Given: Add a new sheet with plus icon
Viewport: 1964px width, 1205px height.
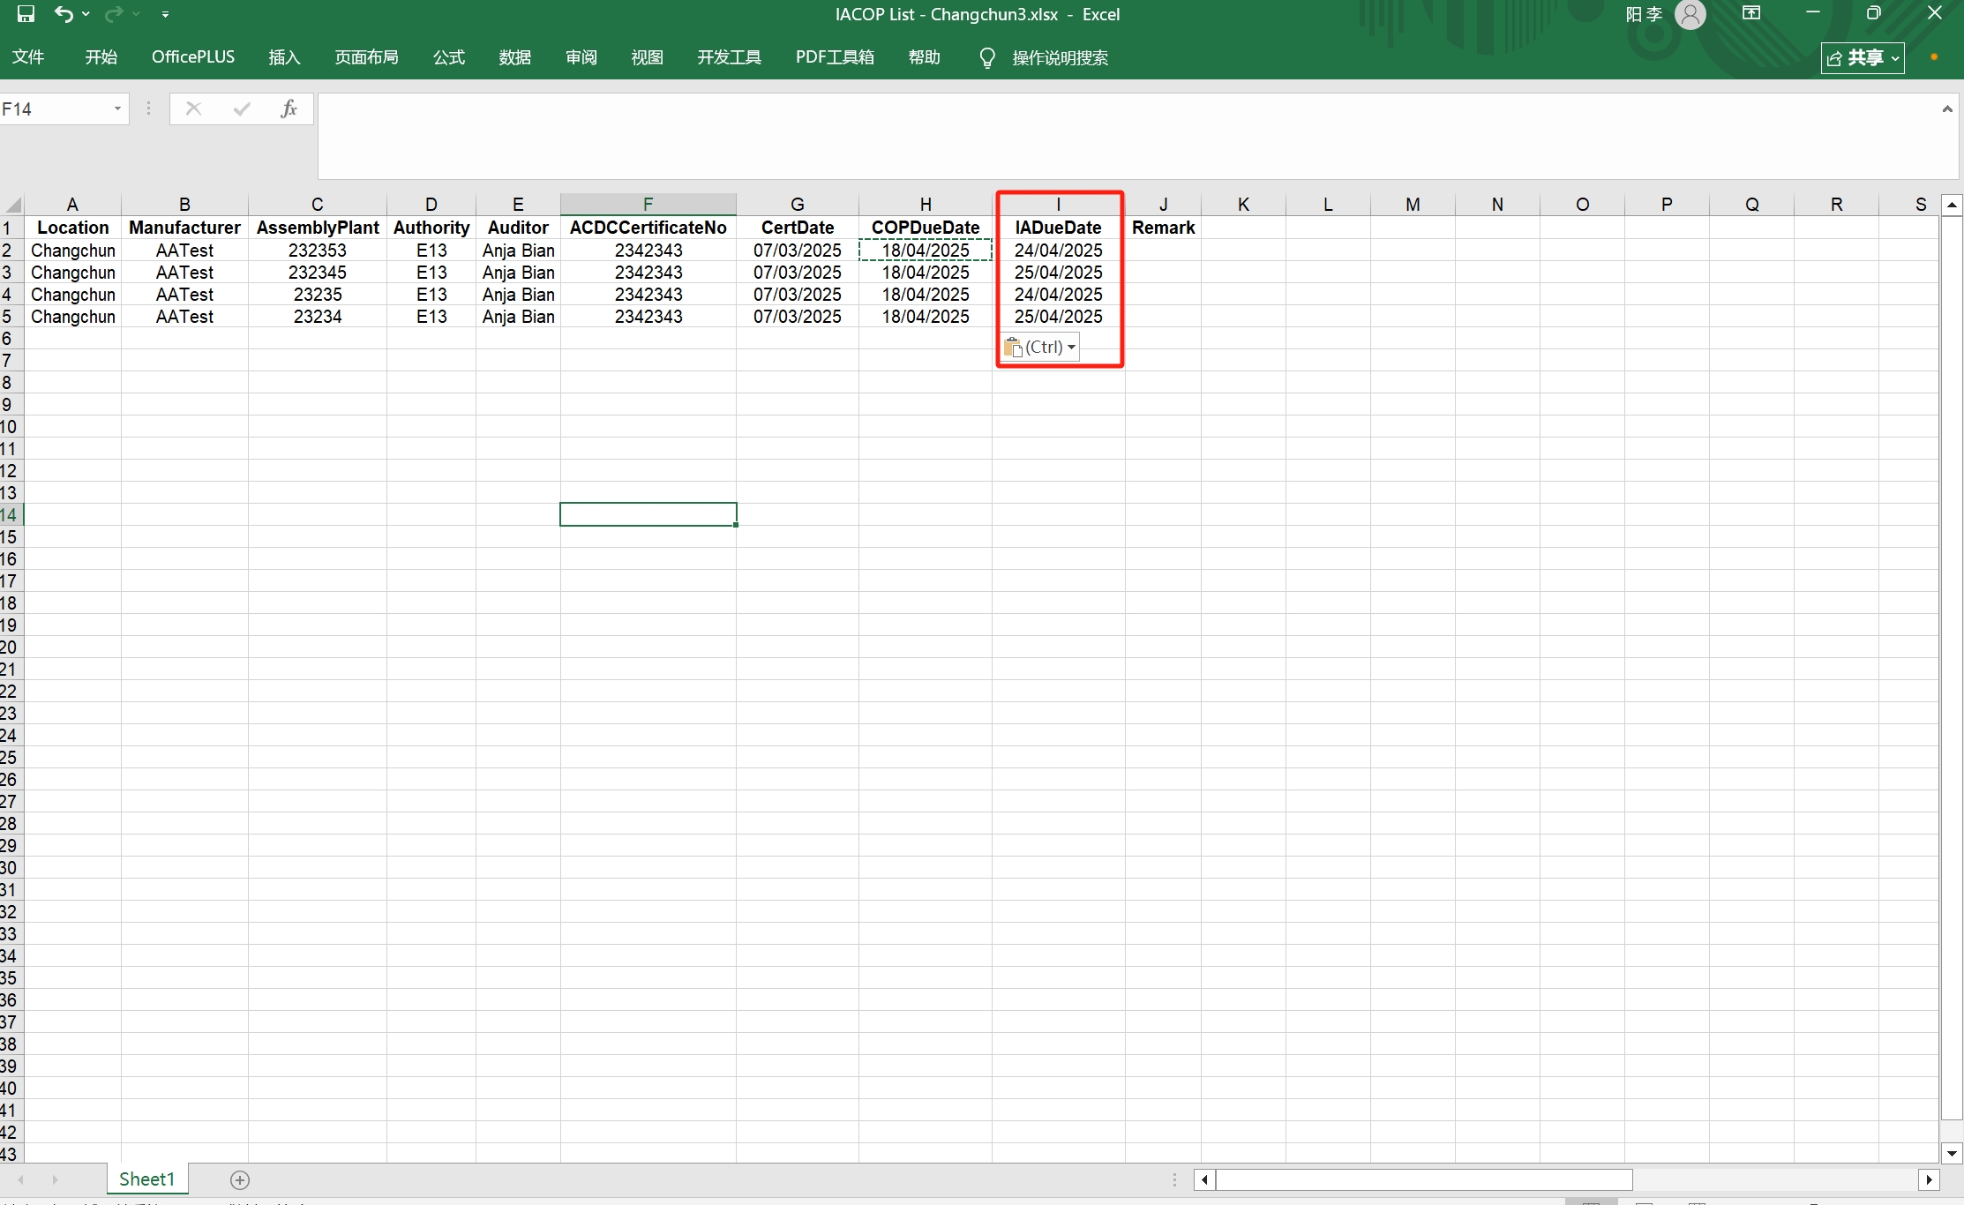Looking at the screenshot, I should point(240,1180).
